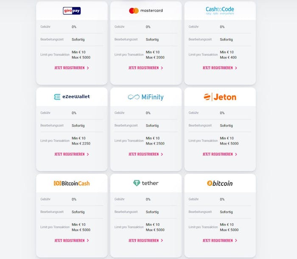Click Jetzt Registrieren under BitcoinCash
This screenshot has width=297, height=259.
[x=70, y=240]
